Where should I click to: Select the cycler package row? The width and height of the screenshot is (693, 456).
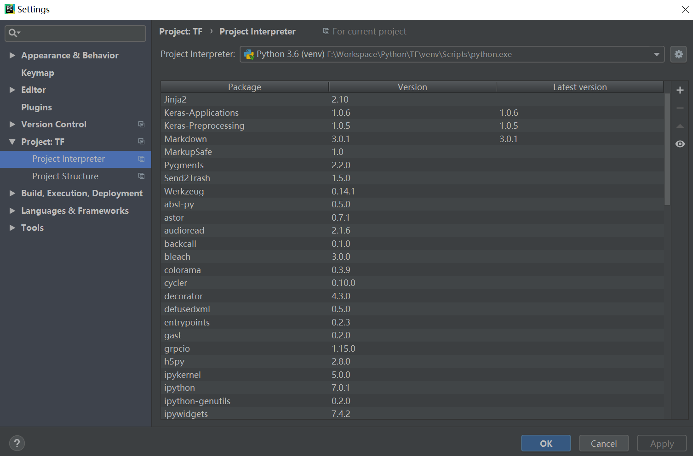(412, 283)
